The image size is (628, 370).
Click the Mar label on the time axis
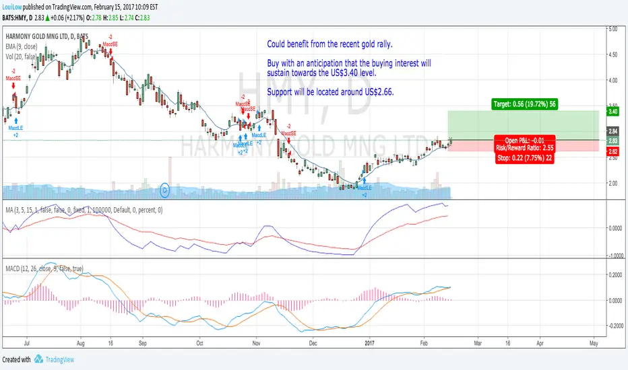(x=478, y=343)
